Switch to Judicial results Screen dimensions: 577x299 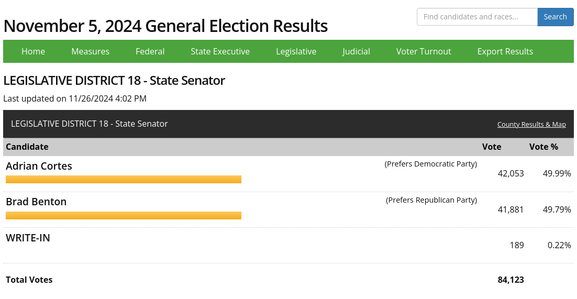[356, 51]
